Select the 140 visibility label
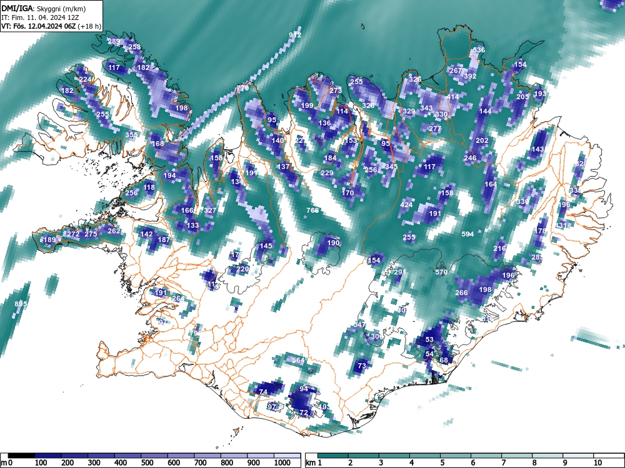The width and height of the screenshot is (625, 468). [277, 140]
